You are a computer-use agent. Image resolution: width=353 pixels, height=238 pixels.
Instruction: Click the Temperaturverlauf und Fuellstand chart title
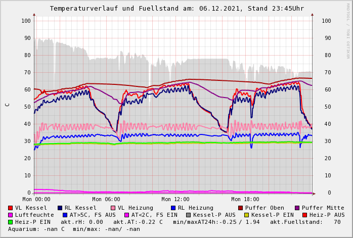click(176, 9)
